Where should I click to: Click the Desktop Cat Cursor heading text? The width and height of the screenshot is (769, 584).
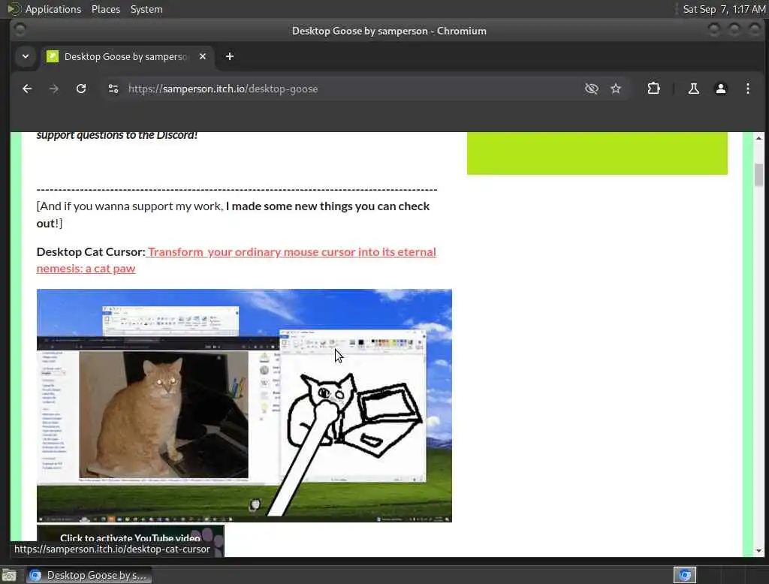[91, 252]
